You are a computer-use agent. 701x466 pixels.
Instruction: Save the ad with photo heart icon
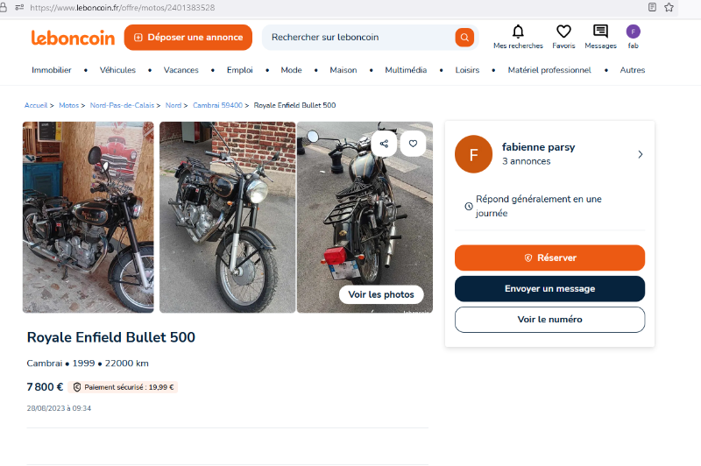(413, 144)
